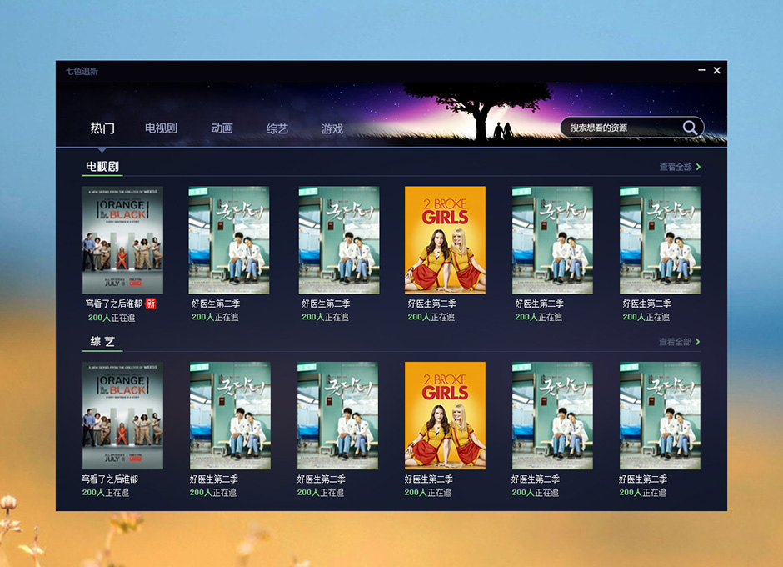Click 查看全部 in the 电视剧 section
Screen dimensions: 783x567
click(x=676, y=167)
